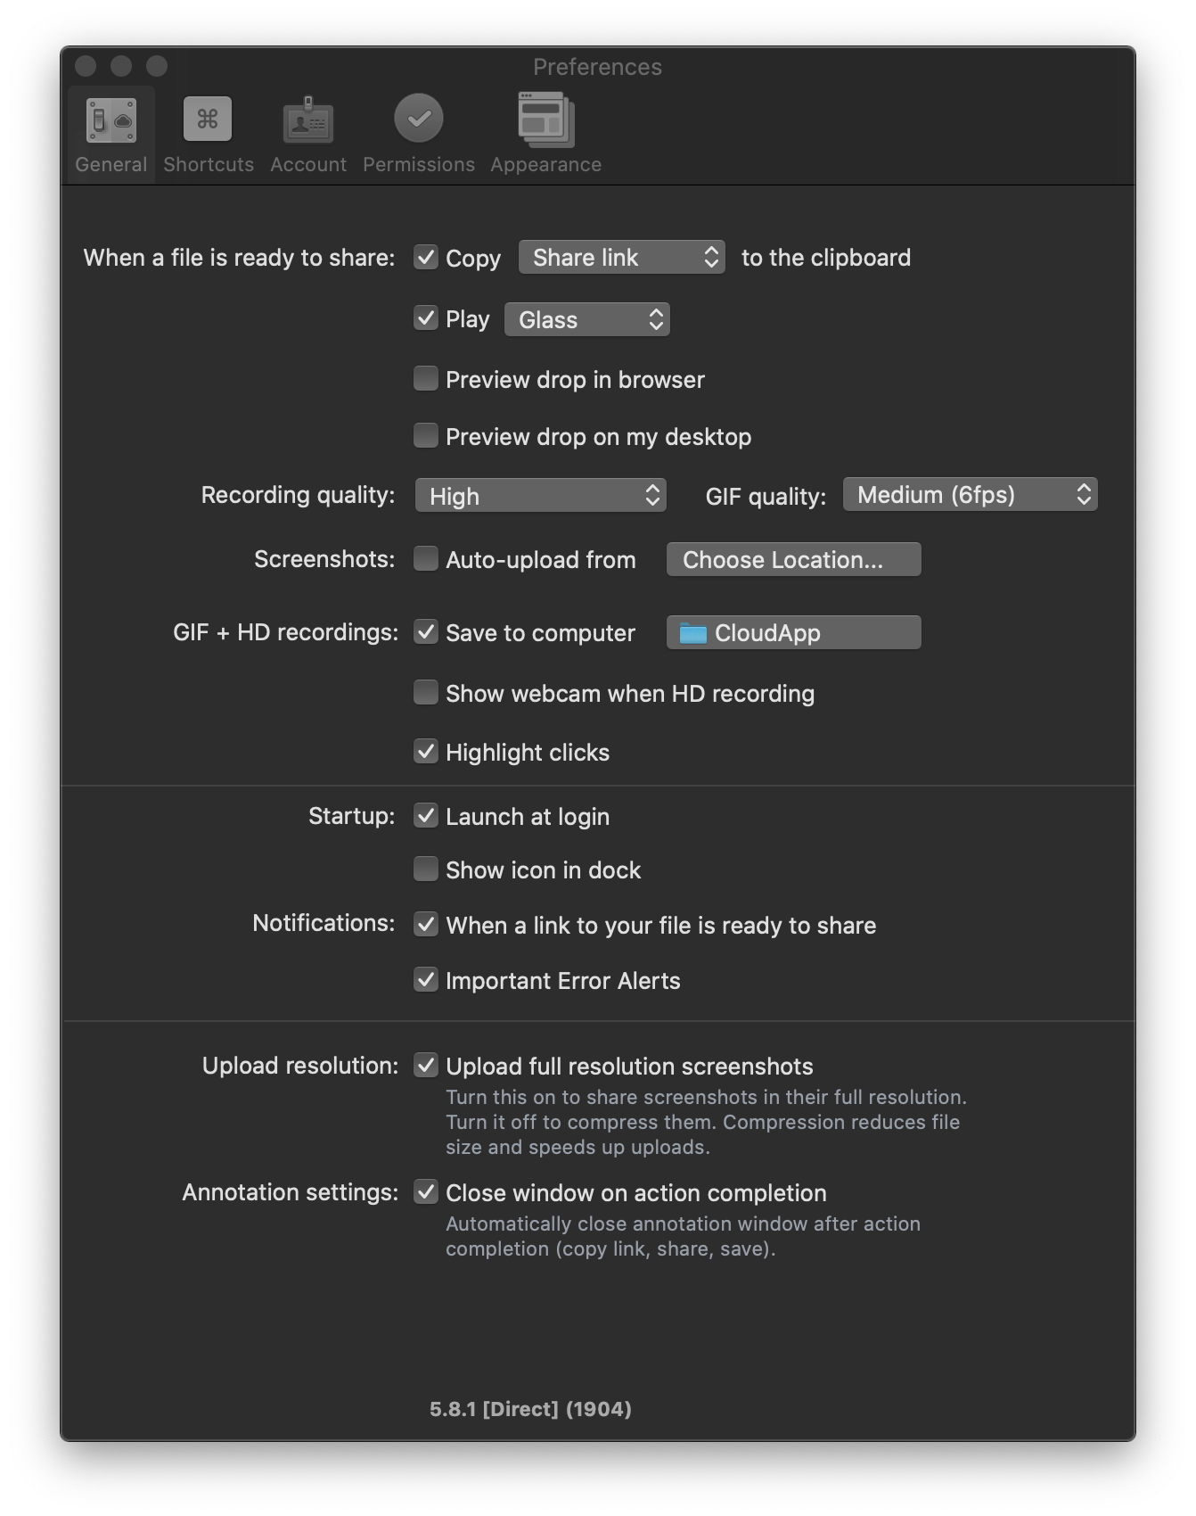
Task: Open the Glass sound dropdown
Action: coord(587,320)
